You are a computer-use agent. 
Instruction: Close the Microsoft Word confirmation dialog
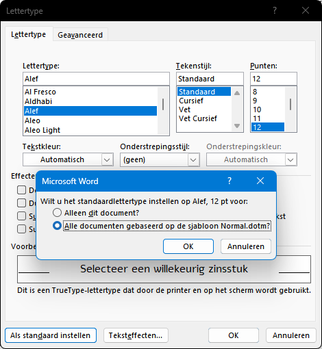(x=260, y=181)
